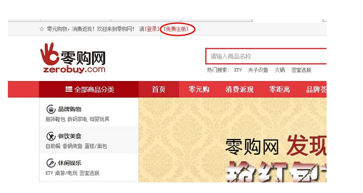Click the fork and knife icon for 餐饮美食
The image size is (363, 193).
(x=51, y=136)
